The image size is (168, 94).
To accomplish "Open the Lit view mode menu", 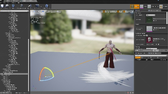I will pyautogui.click(x=44, y=11).
